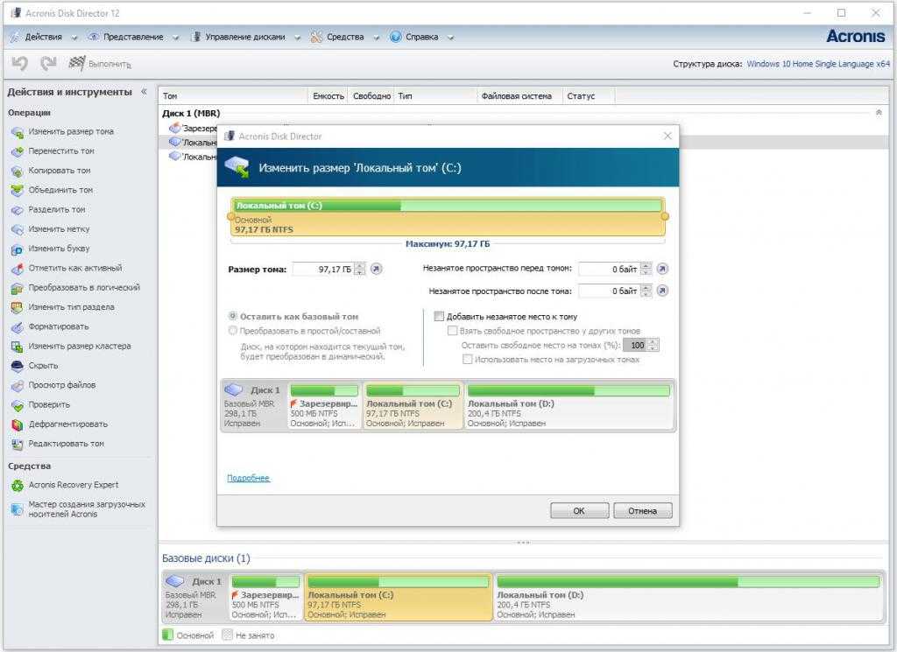The image size is (897, 652).
Task: Collapse the Actions and Tools panel
Action: point(144,92)
